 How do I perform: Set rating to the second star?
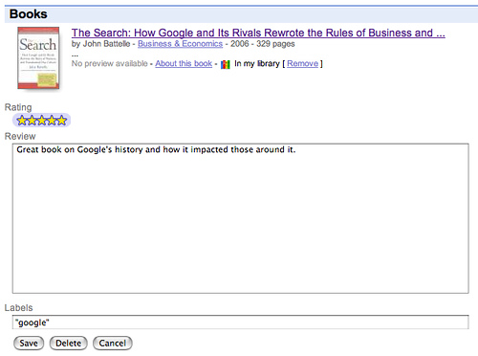(32, 121)
